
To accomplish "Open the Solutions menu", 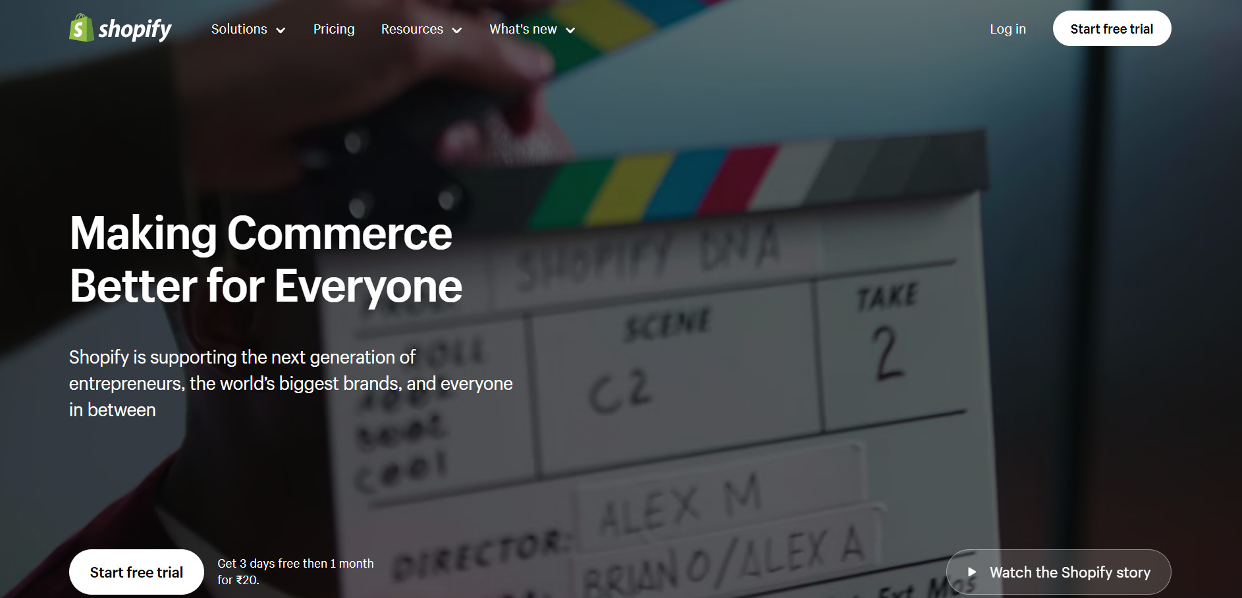I will [x=239, y=29].
